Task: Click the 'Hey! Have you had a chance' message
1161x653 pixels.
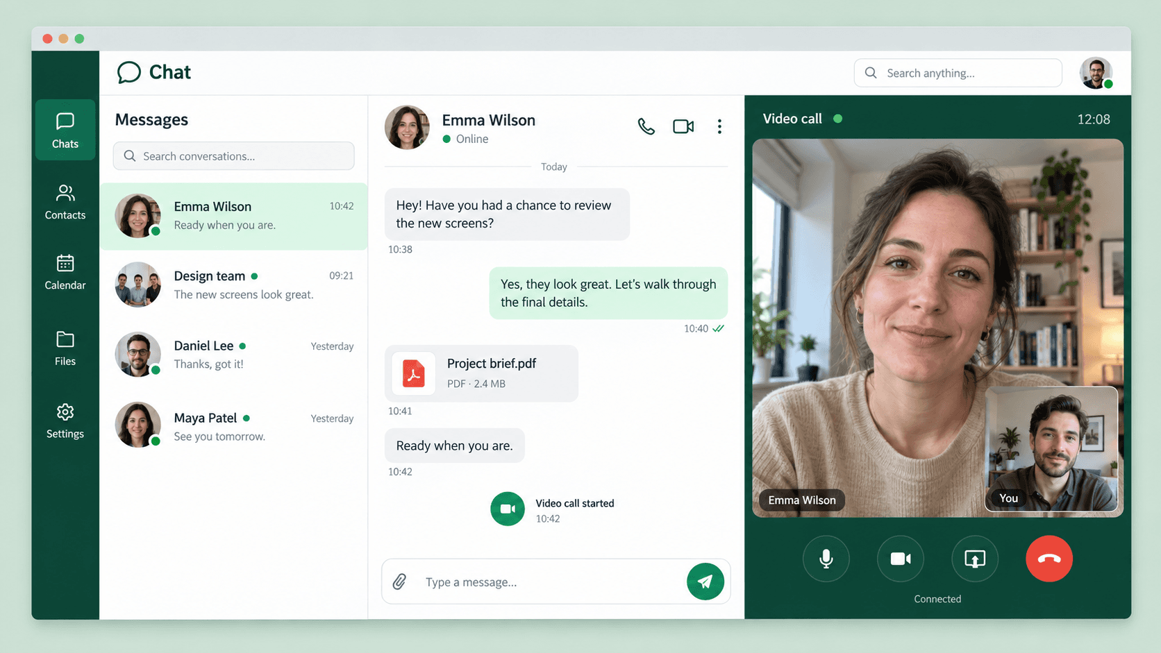Action: 507,214
